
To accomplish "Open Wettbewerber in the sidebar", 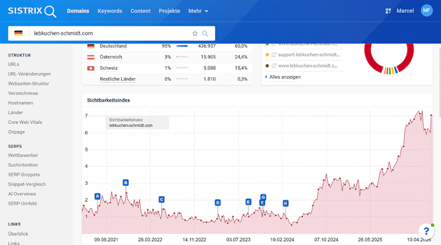I will click(x=23, y=155).
